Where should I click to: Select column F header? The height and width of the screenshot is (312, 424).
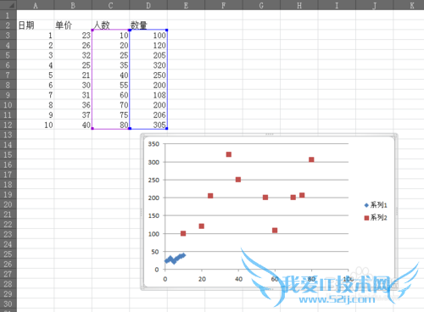(x=224, y=5)
